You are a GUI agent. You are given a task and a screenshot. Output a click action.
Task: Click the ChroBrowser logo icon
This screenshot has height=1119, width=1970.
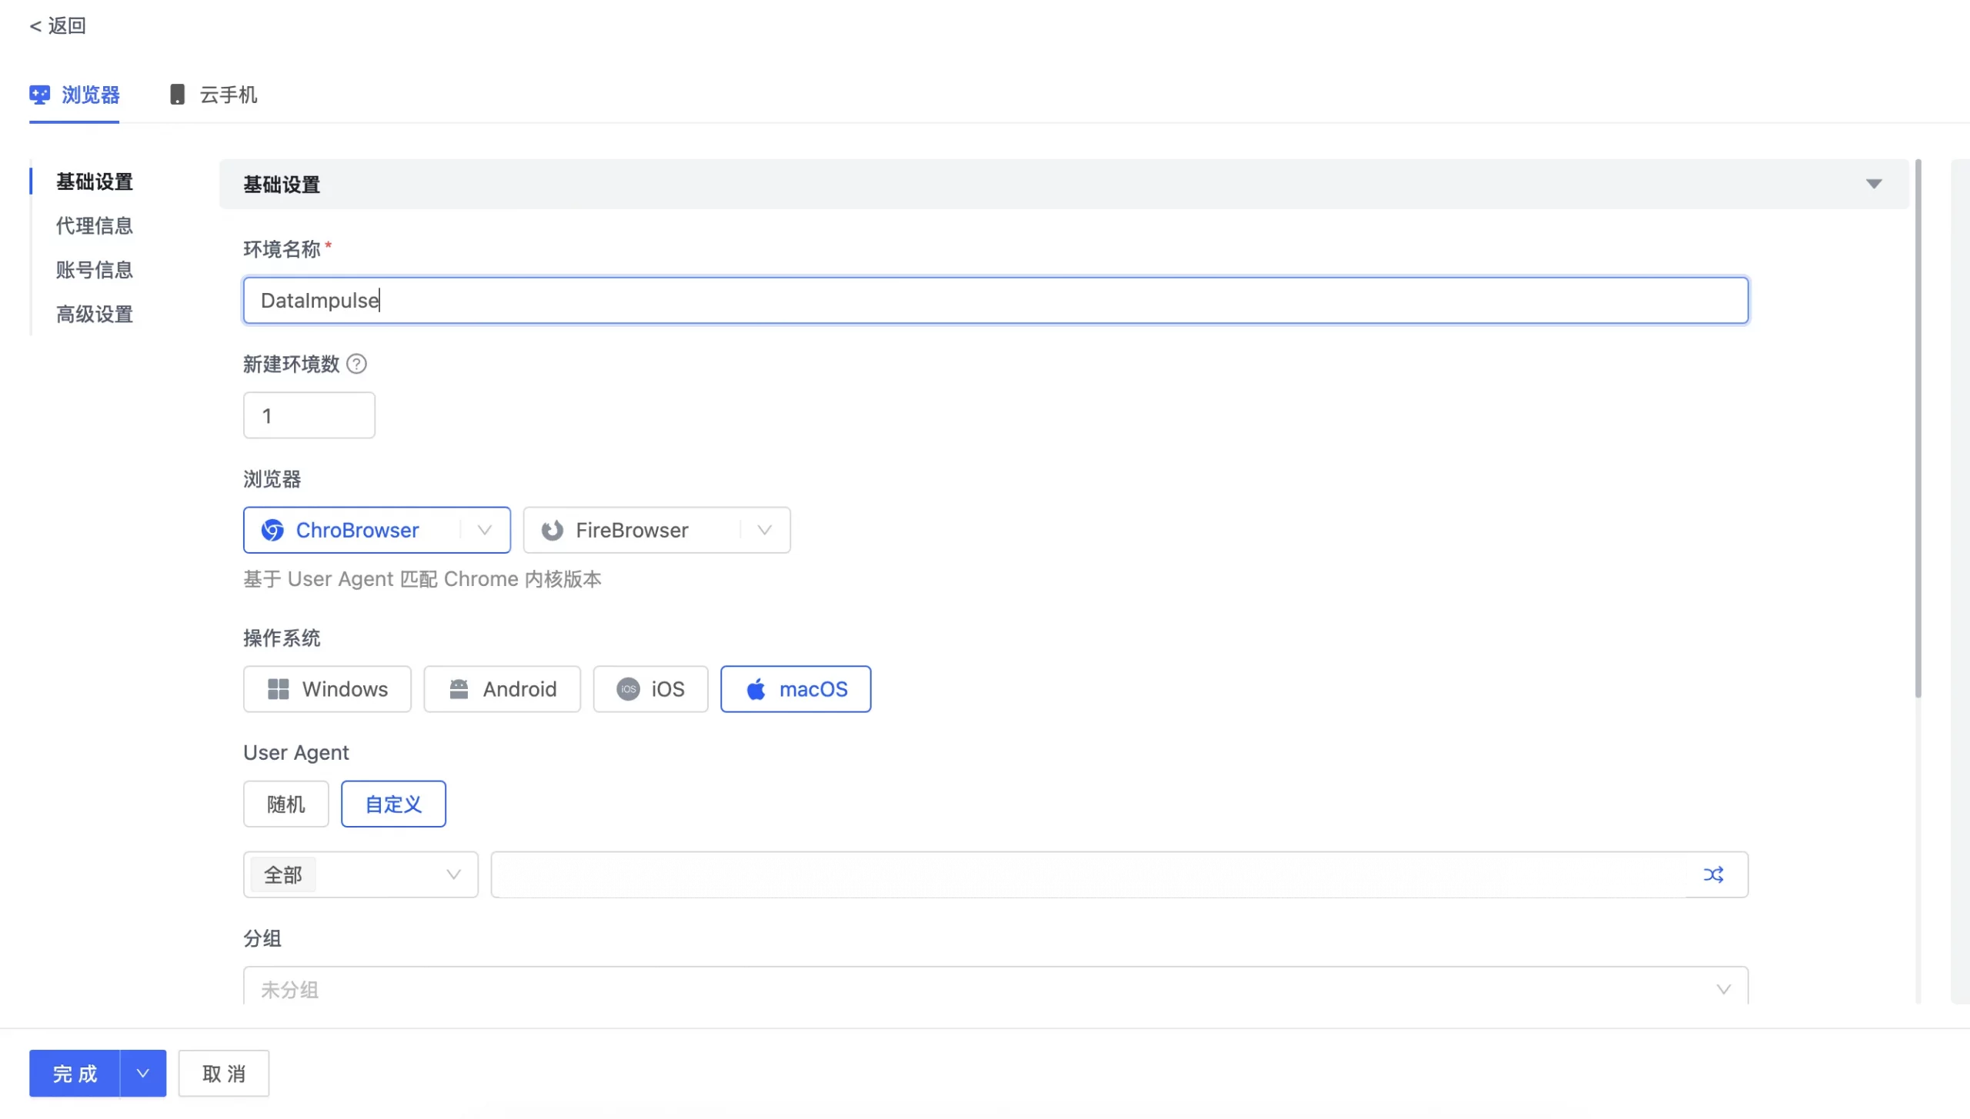click(x=272, y=530)
